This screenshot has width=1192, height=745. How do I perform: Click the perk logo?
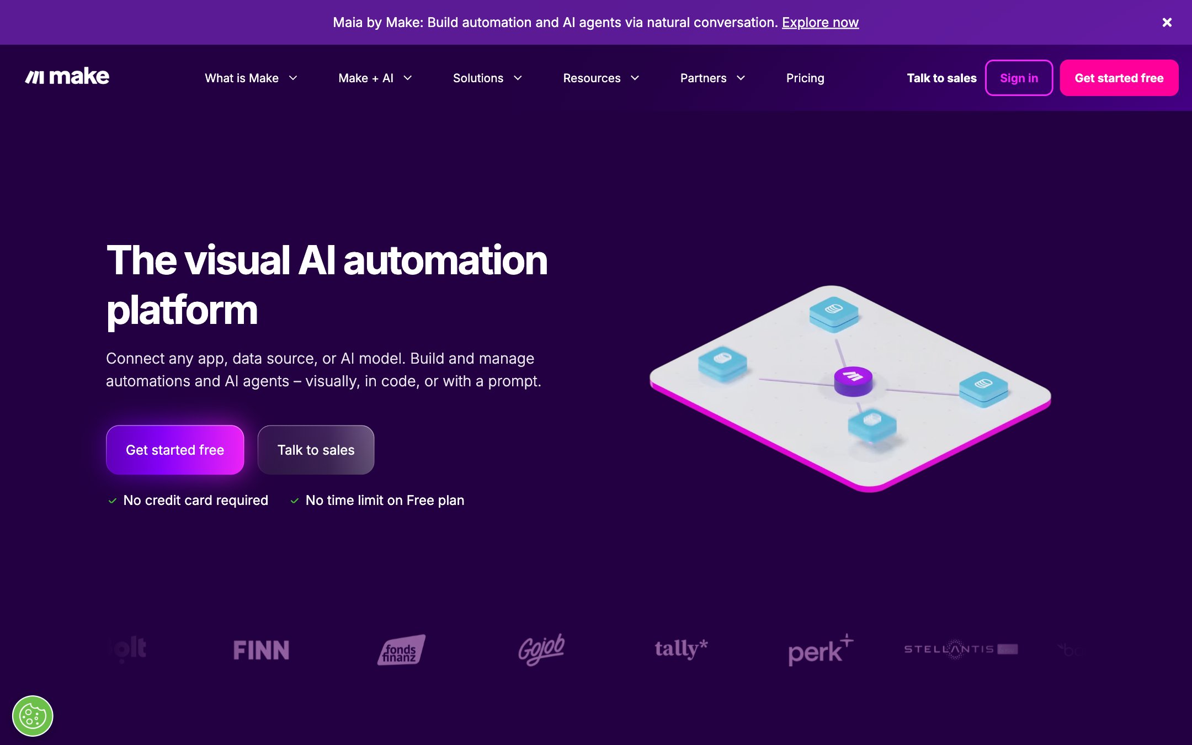tap(821, 650)
